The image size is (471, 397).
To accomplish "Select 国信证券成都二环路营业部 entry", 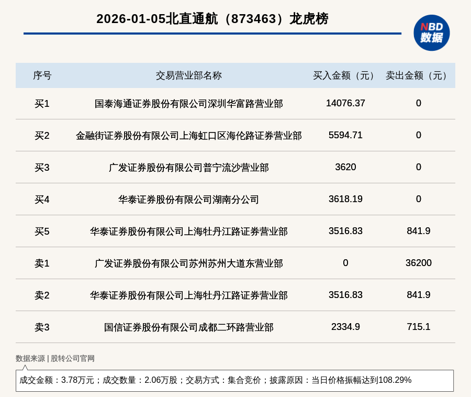I will click(188, 327).
